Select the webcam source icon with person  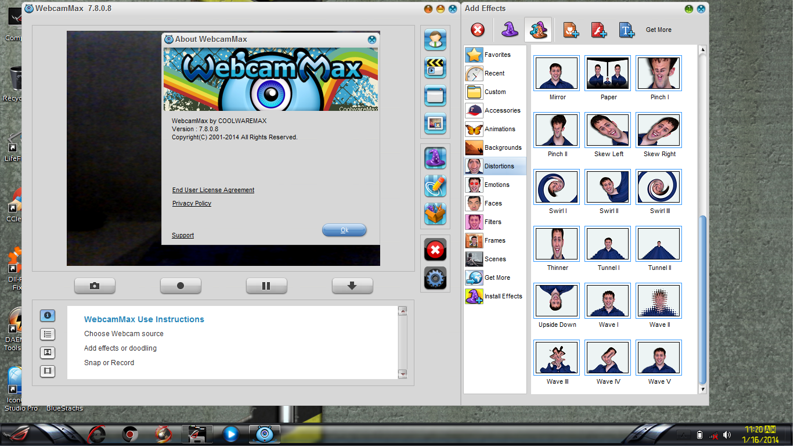pos(435,40)
